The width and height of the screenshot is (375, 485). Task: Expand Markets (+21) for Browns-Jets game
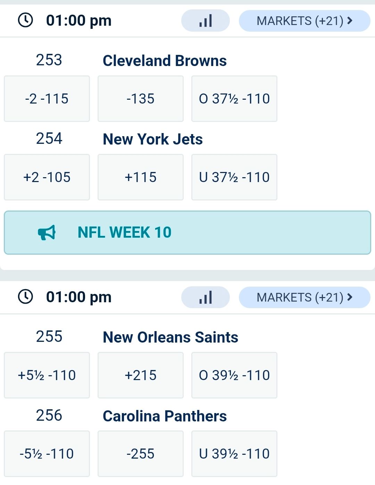click(304, 21)
